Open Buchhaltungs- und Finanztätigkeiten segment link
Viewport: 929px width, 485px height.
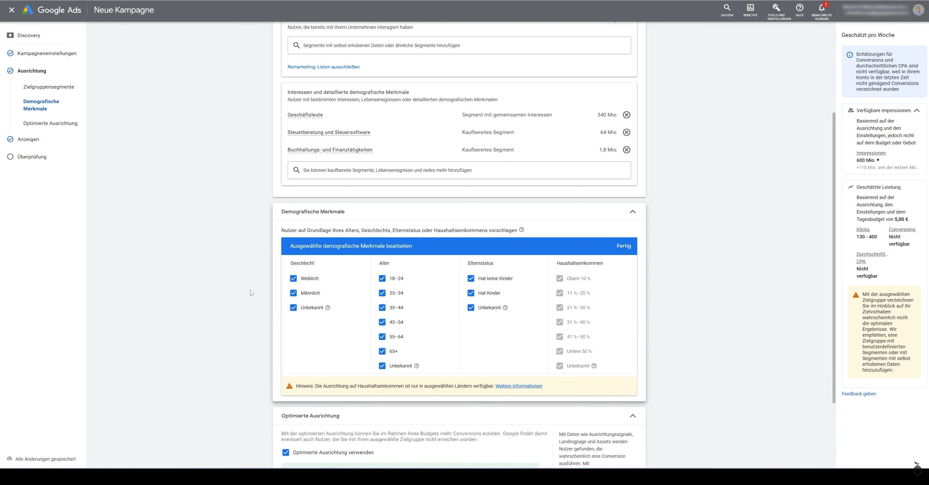(330, 150)
